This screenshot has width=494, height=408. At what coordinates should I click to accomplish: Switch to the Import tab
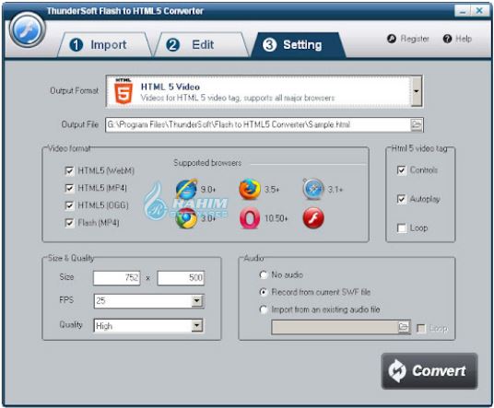click(x=104, y=45)
